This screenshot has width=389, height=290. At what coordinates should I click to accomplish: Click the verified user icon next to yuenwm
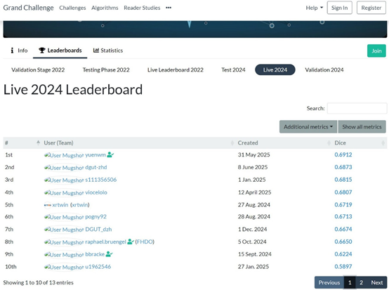(110, 154)
